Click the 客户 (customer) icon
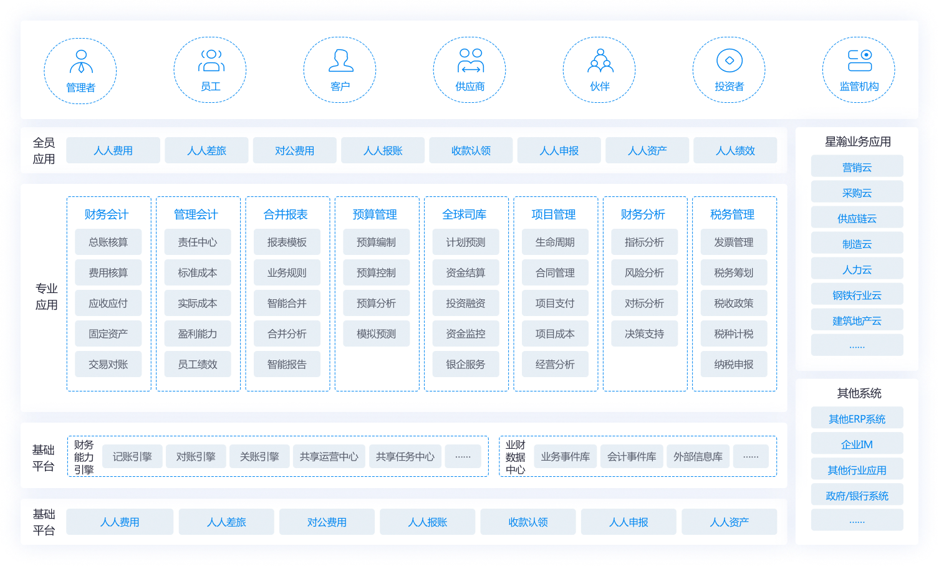 click(340, 61)
